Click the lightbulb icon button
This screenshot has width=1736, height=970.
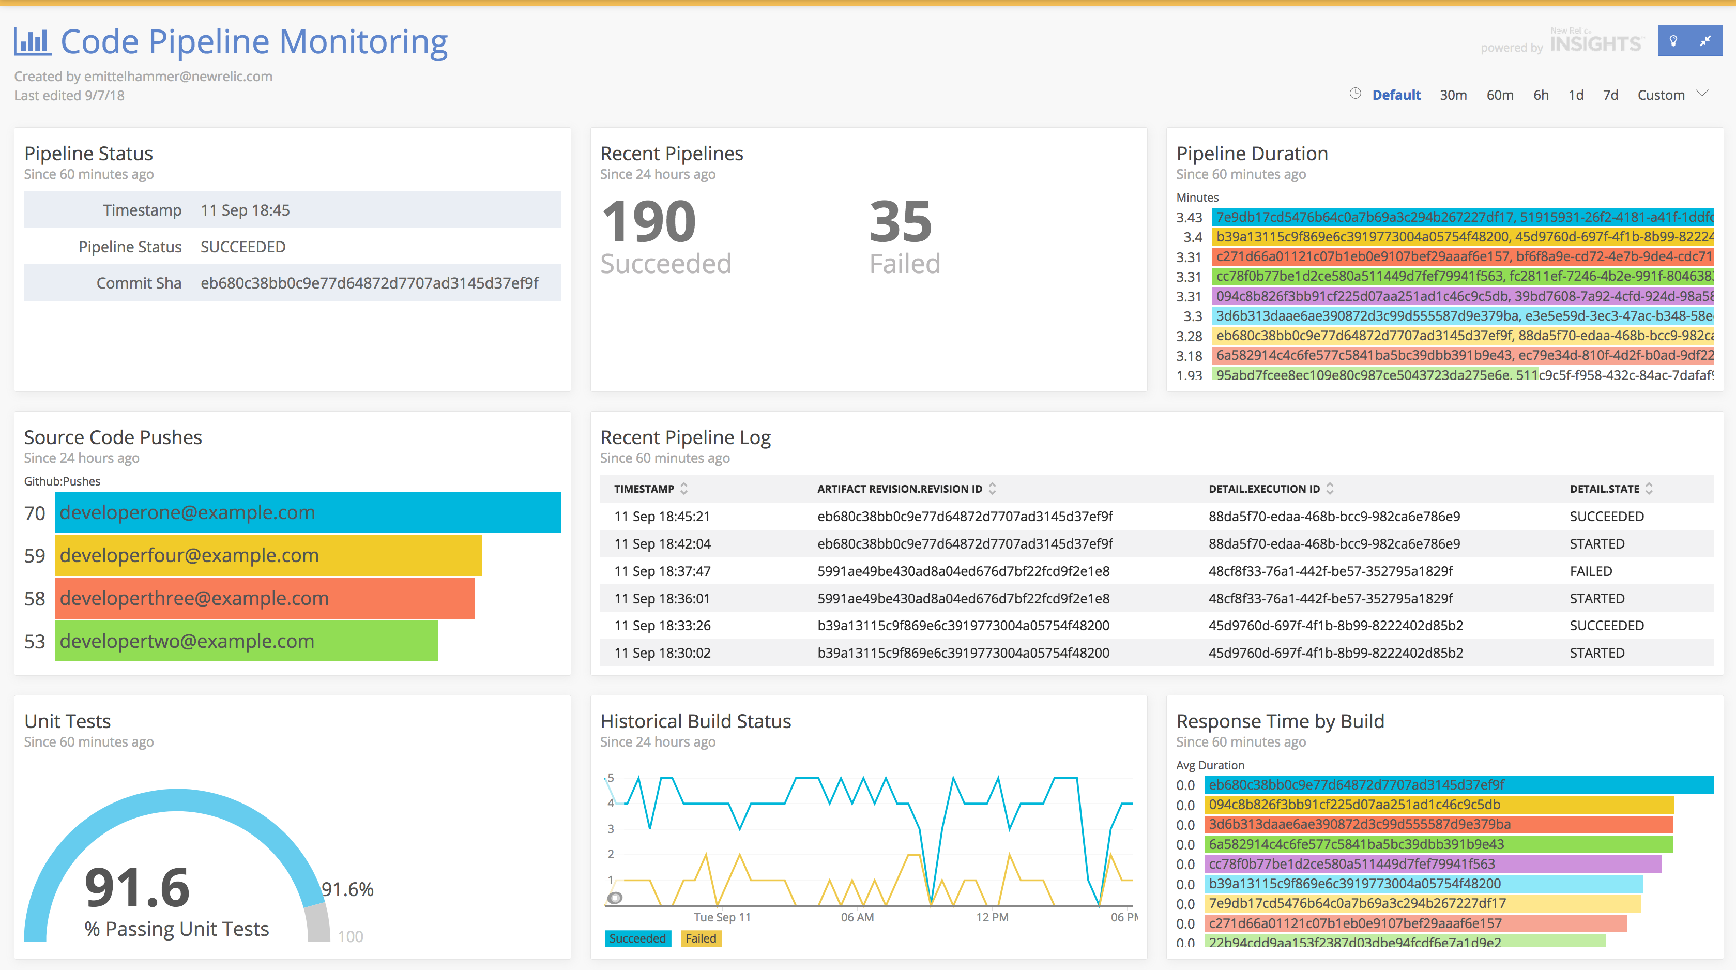tap(1672, 41)
